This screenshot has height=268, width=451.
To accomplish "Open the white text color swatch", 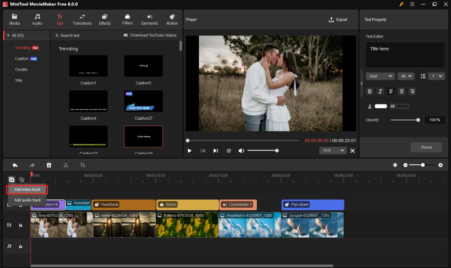I will click(381, 106).
